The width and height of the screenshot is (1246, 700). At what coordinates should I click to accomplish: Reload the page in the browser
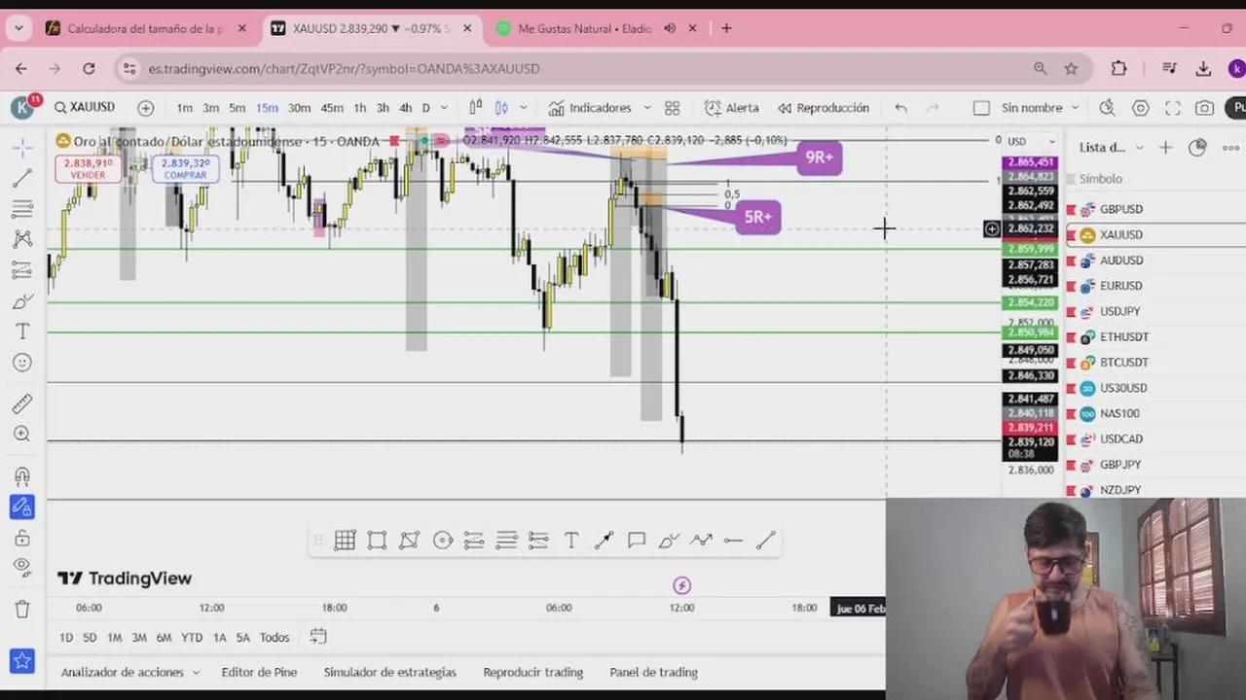[x=89, y=68]
